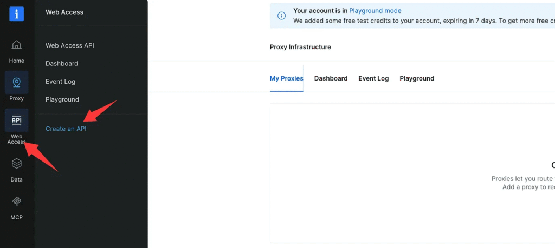
Task: Choose Playground in Web Access menu
Action: (62, 99)
